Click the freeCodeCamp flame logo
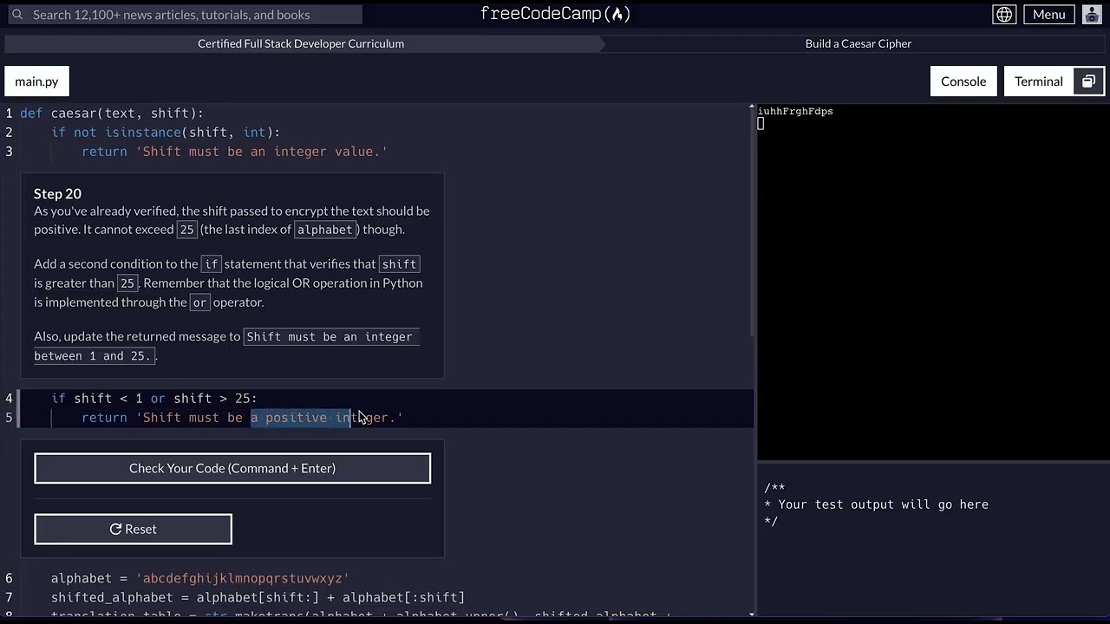Viewport: 1110px width, 624px height. [x=555, y=14]
